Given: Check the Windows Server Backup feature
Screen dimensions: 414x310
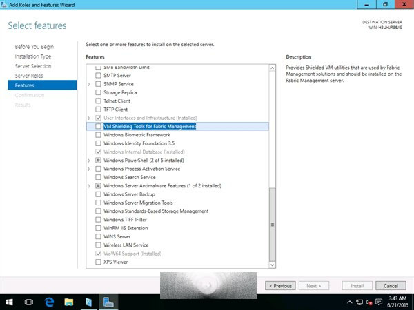Looking at the screenshot, I should 98,194.
